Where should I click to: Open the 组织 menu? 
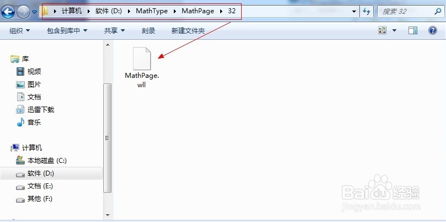point(20,30)
